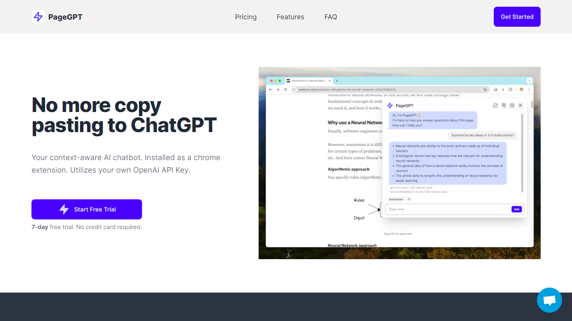The width and height of the screenshot is (572, 321).
Task: Click the 'No more copy pasting to ChatGPT' heading
Action: (124, 115)
